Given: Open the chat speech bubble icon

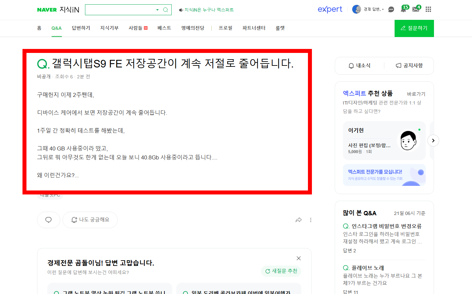Looking at the screenshot, I should point(391,9).
